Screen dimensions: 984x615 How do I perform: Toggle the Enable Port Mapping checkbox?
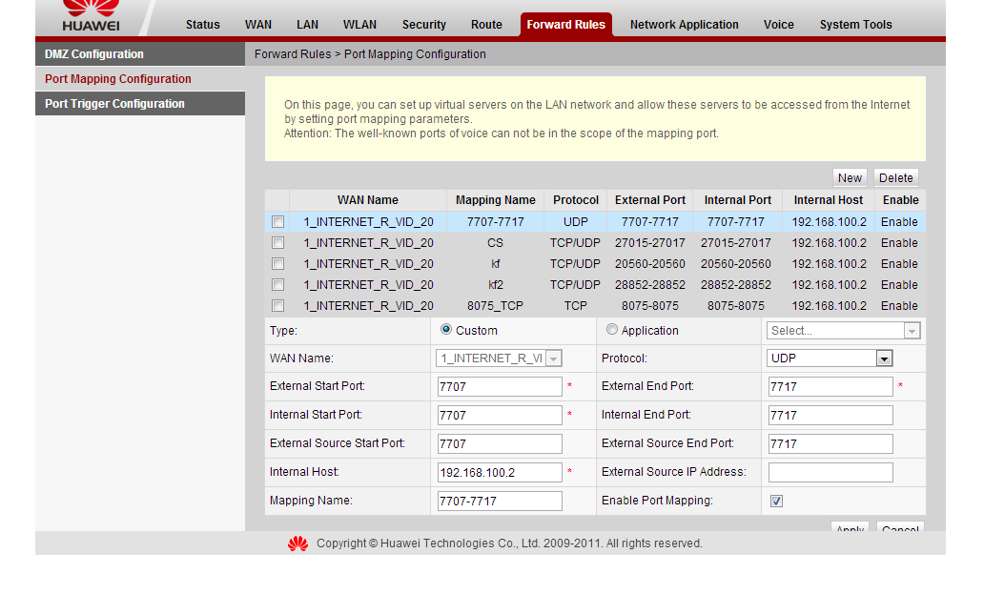pyautogui.click(x=776, y=501)
